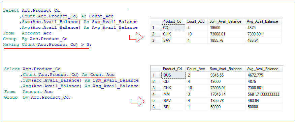Click the Group By line in bottom query

38,97
